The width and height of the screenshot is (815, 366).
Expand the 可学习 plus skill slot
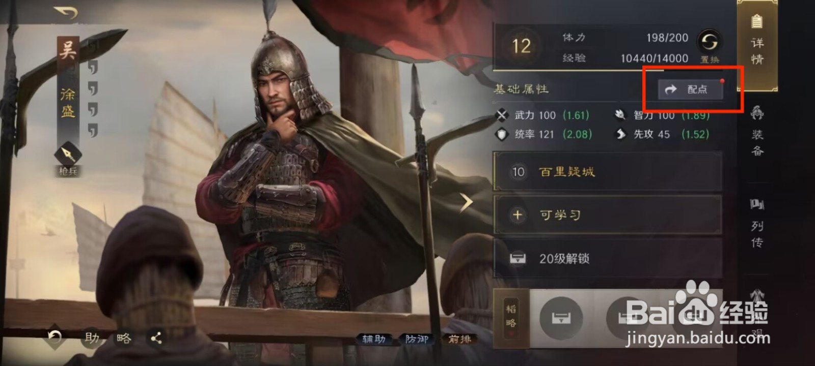click(x=608, y=215)
